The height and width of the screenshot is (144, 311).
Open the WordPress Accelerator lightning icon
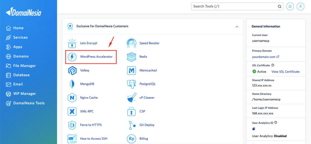point(72,57)
